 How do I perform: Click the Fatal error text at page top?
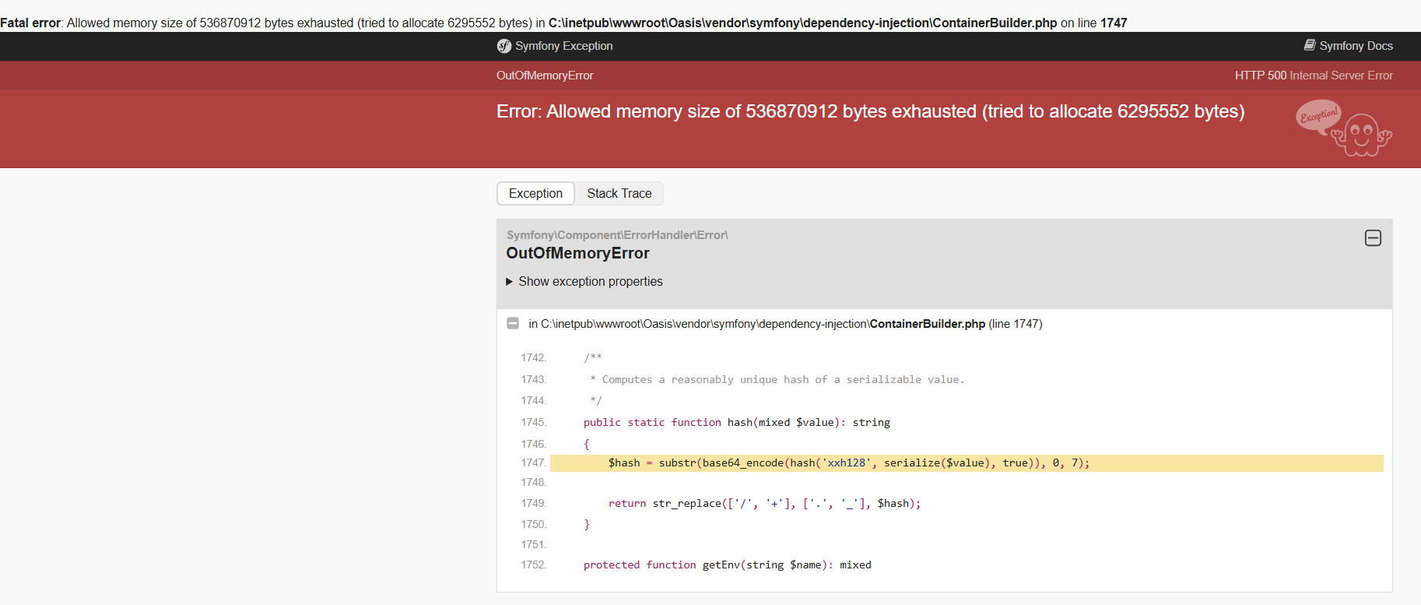(30, 23)
